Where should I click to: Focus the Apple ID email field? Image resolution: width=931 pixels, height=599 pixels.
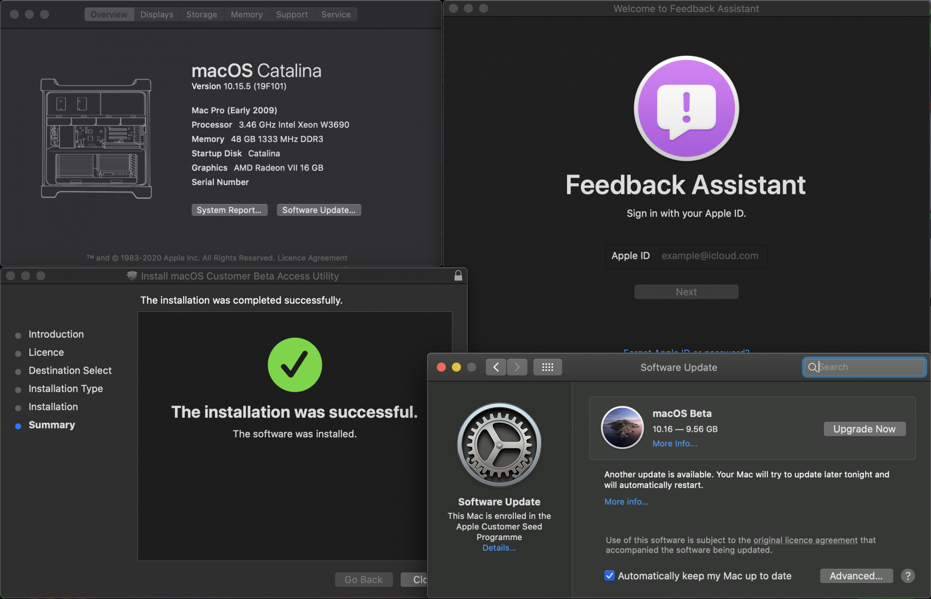tap(710, 256)
